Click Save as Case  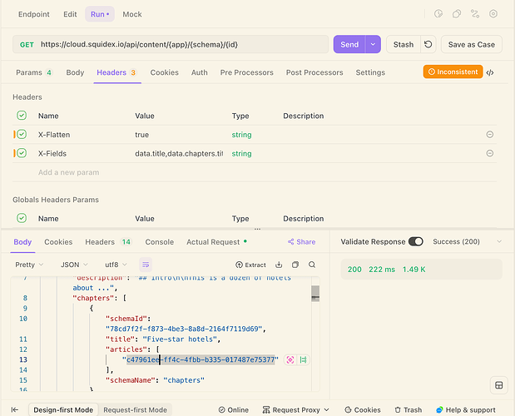click(x=471, y=44)
